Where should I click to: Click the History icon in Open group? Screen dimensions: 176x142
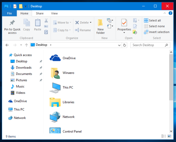coord(135,32)
